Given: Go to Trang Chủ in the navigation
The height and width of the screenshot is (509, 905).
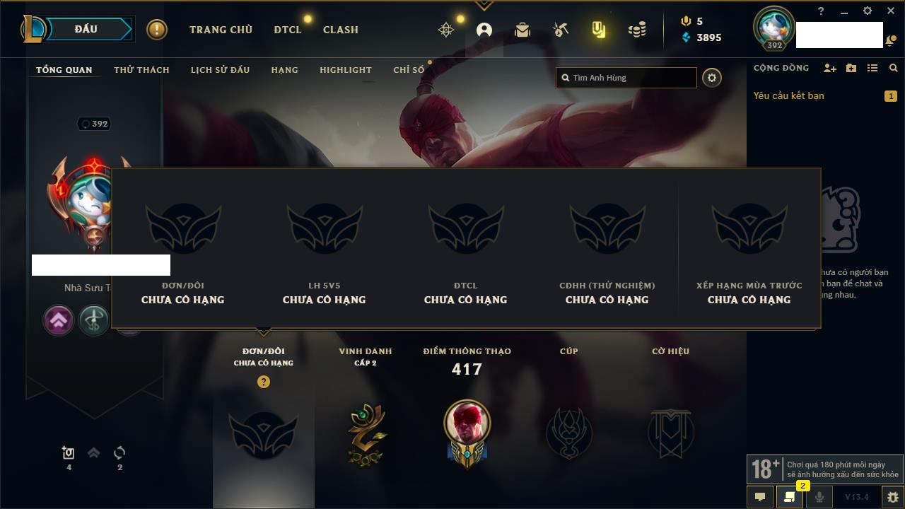Looking at the screenshot, I should point(221,30).
